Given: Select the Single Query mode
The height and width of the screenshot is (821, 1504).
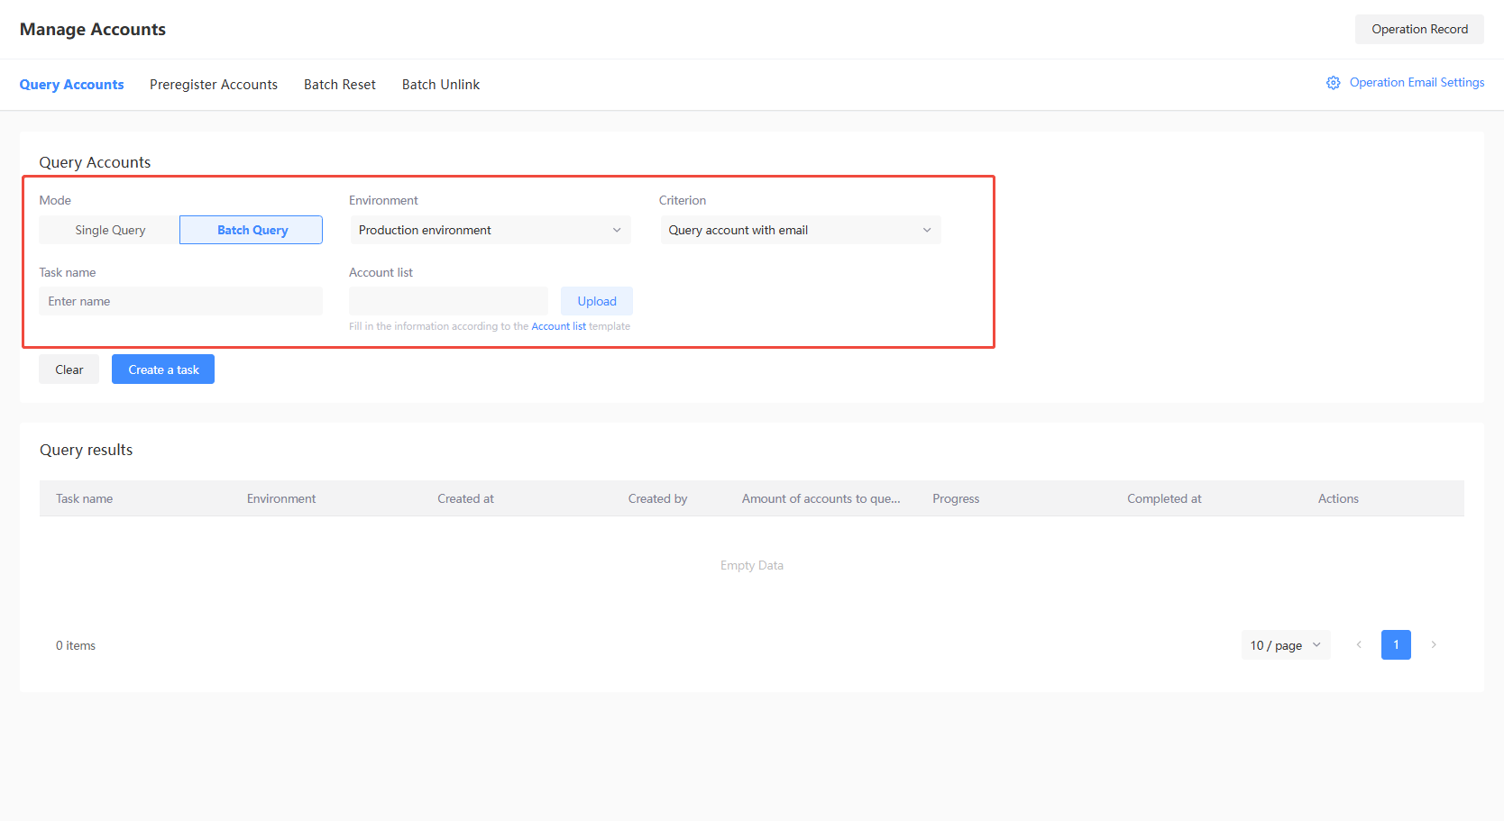Looking at the screenshot, I should [110, 230].
